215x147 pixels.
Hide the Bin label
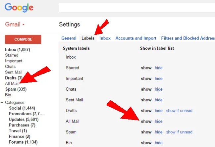[159, 143]
